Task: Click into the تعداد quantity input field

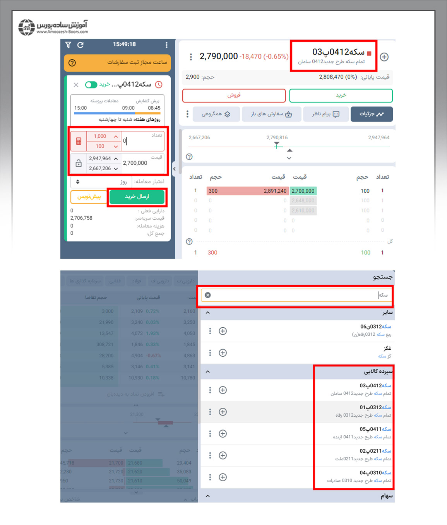Action: click(142, 141)
